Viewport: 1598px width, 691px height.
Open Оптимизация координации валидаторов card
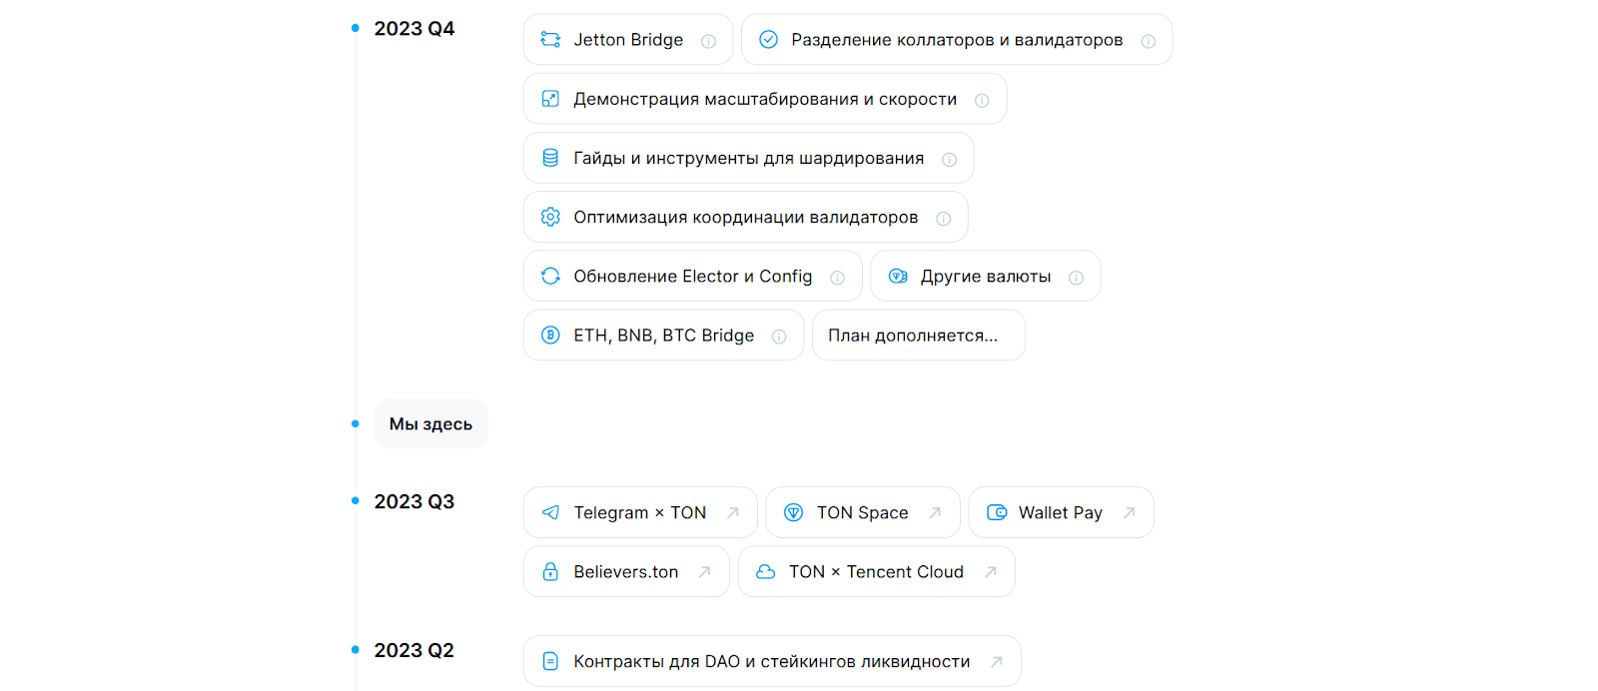[x=746, y=217]
